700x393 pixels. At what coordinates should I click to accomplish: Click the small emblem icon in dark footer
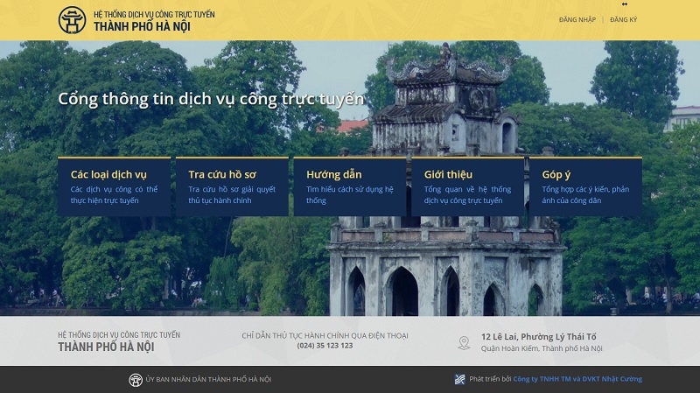(x=136, y=379)
